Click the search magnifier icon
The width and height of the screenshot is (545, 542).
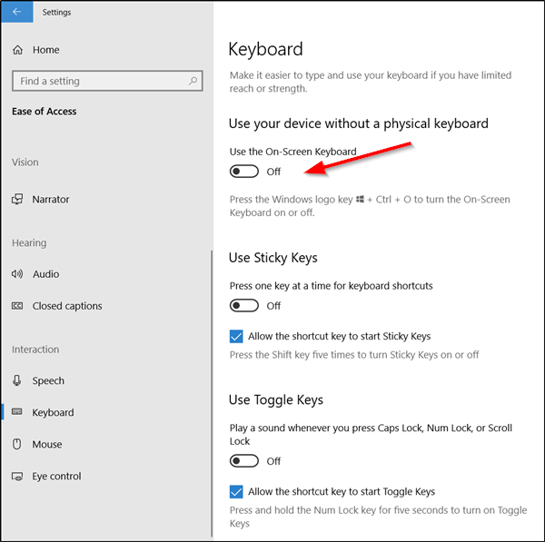[x=193, y=81]
